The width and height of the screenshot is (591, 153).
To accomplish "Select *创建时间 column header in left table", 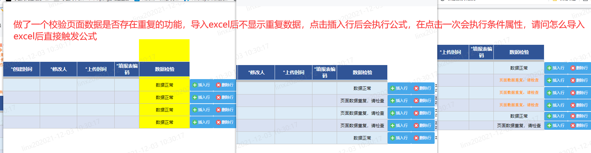I will pos(22,69).
